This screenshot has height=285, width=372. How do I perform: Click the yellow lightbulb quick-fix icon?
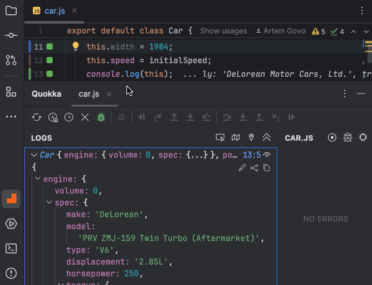pyautogui.click(x=76, y=46)
